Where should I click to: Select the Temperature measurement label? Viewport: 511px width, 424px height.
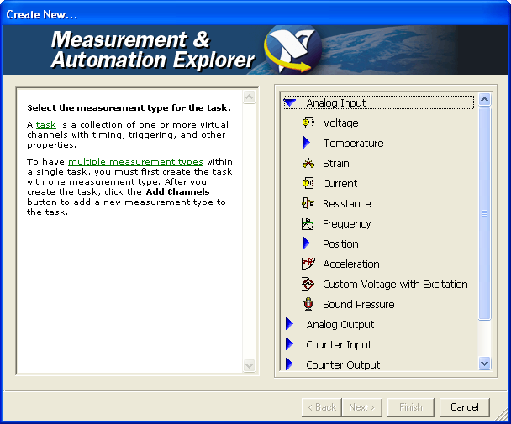click(x=353, y=144)
